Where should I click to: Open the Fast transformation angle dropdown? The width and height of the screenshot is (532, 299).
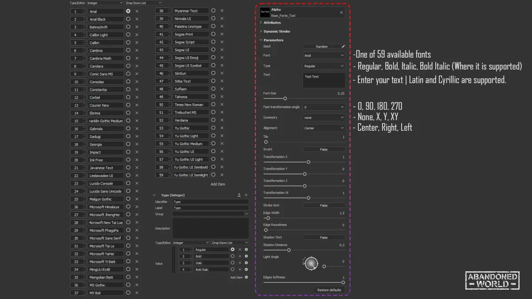[324, 107]
